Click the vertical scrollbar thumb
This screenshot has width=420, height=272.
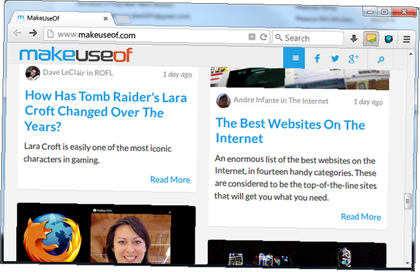click(x=407, y=201)
